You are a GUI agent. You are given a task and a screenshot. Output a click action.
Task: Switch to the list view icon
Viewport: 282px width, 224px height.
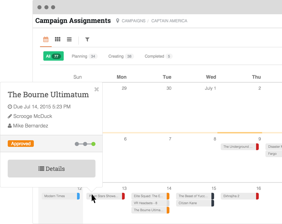[69, 40]
